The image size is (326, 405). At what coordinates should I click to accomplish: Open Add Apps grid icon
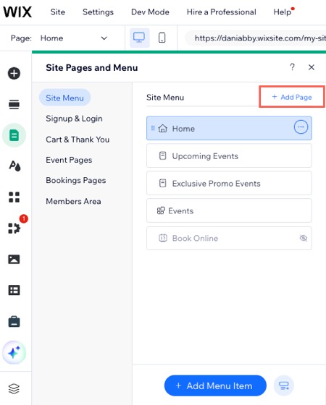pos(14,197)
